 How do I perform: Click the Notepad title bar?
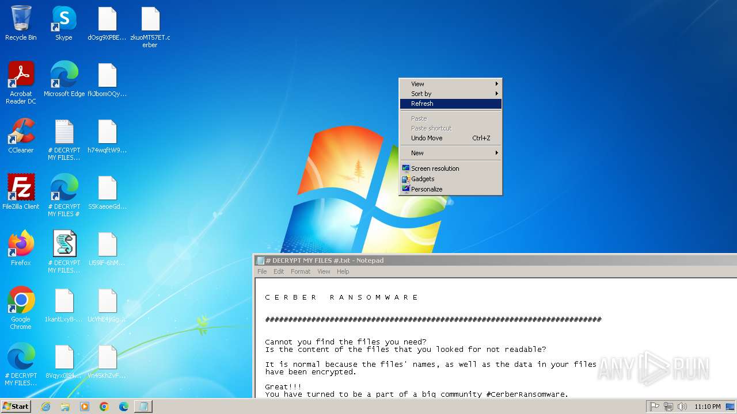(x=495, y=260)
